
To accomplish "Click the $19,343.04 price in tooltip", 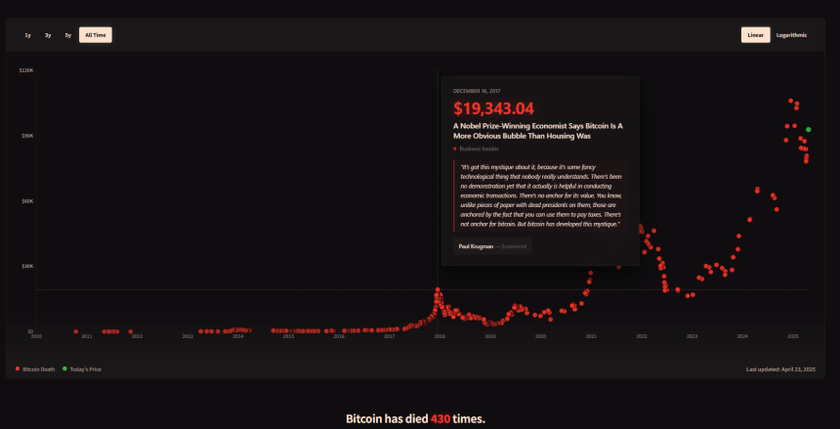I will [x=493, y=107].
